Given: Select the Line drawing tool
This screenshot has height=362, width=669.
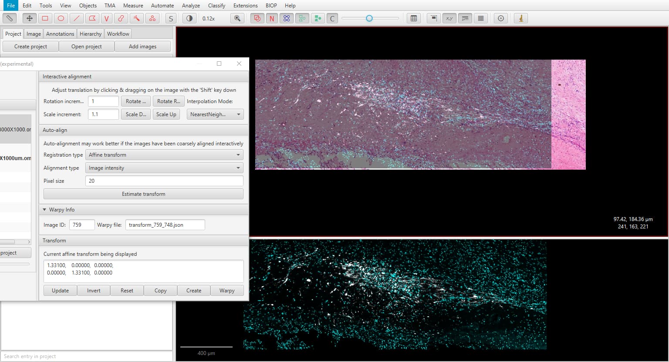Looking at the screenshot, I should pos(76,18).
